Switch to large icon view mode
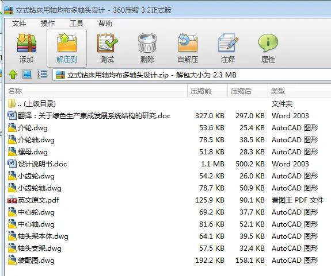This screenshot has height=276, width=331. click(x=27, y=74)
